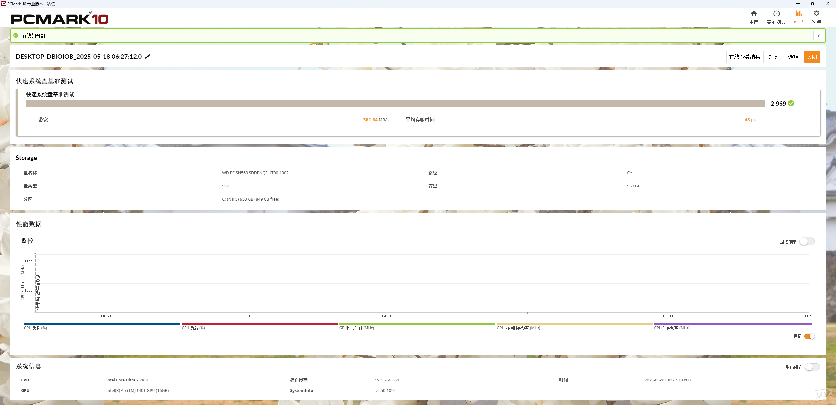836x405 pixels.
Task: Click the 04:10 time tick on chart
Action: pos(387,316)
